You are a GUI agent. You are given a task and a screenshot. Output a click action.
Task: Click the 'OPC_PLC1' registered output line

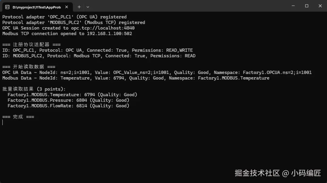[64, 17]
